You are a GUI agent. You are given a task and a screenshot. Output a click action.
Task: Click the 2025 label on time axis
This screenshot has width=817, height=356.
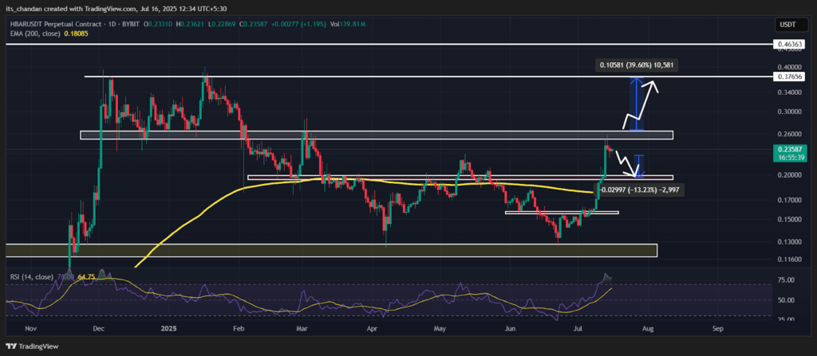click(x=169, y=330)
